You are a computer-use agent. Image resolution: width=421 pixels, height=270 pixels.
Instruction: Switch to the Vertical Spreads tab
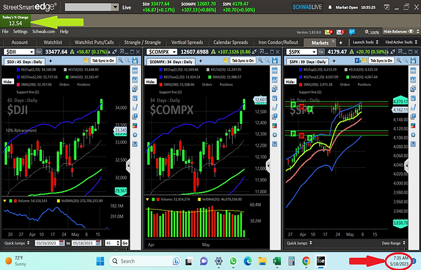coord(187,42)
